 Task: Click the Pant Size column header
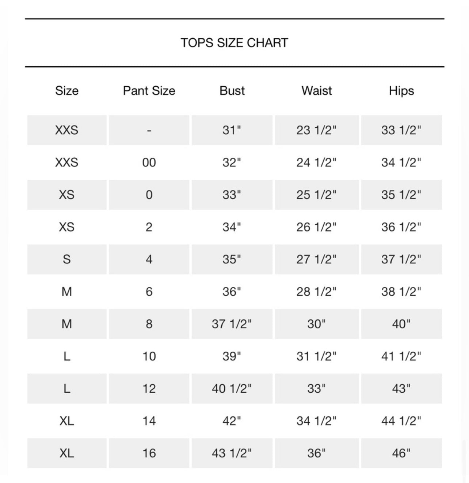[x=149, y=91]
